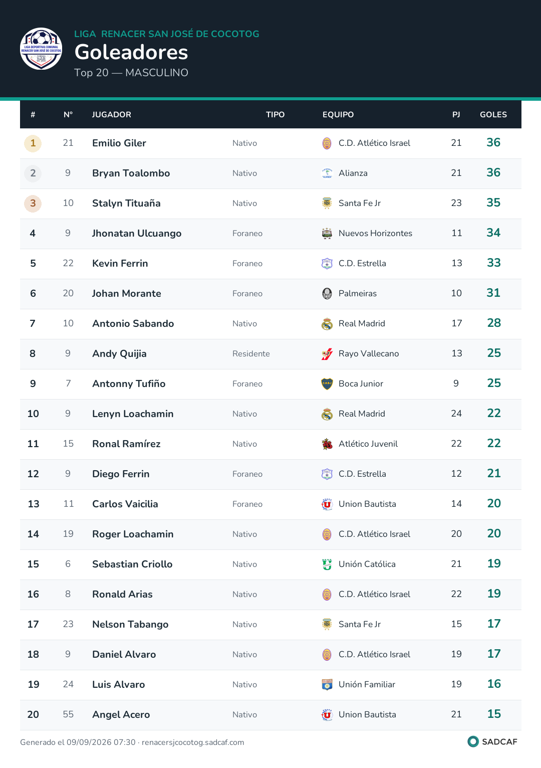The width and height of the screenshot is (541, 768).
Task: Click the Real Madrid team name for Antonio Sabando
Action: [362, 324]
